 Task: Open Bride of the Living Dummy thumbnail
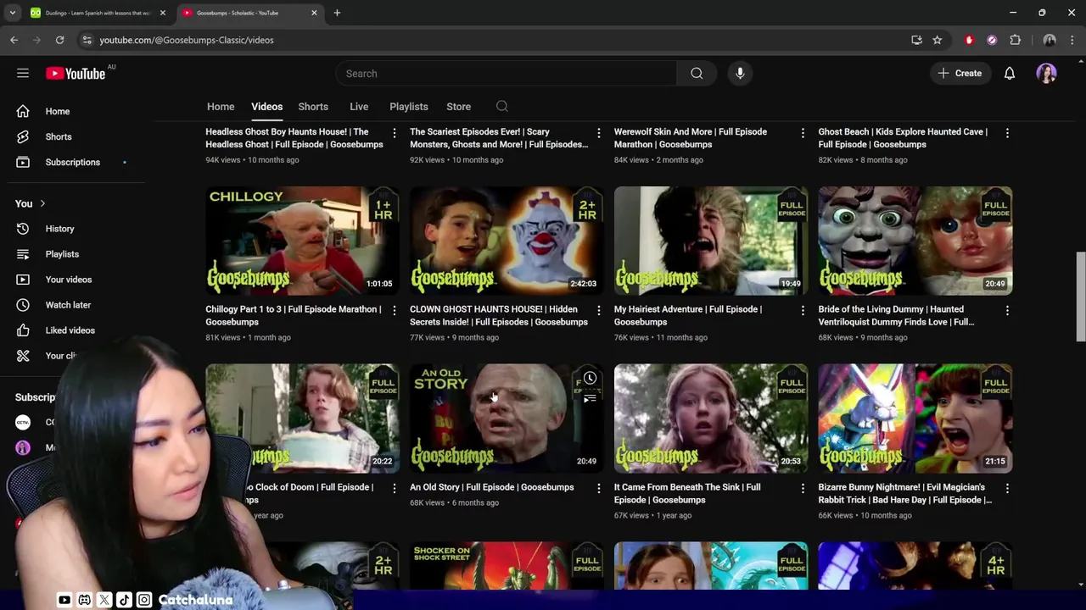(915, 241)
